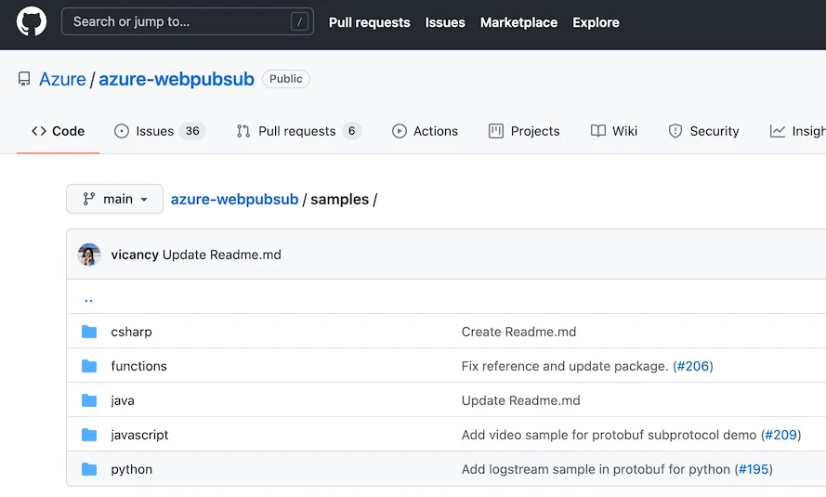The width and height of the screenshot is (826, 497).
Task: Switch to the Issues tab with 36
Action: [x=160, y=131]
